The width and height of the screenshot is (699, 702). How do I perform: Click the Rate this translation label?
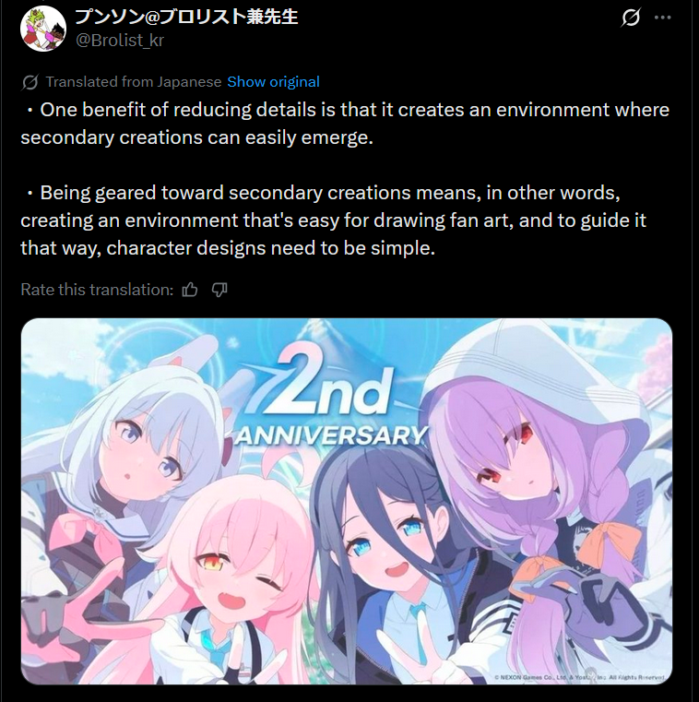pyautogui.click(x=97, y=290)
